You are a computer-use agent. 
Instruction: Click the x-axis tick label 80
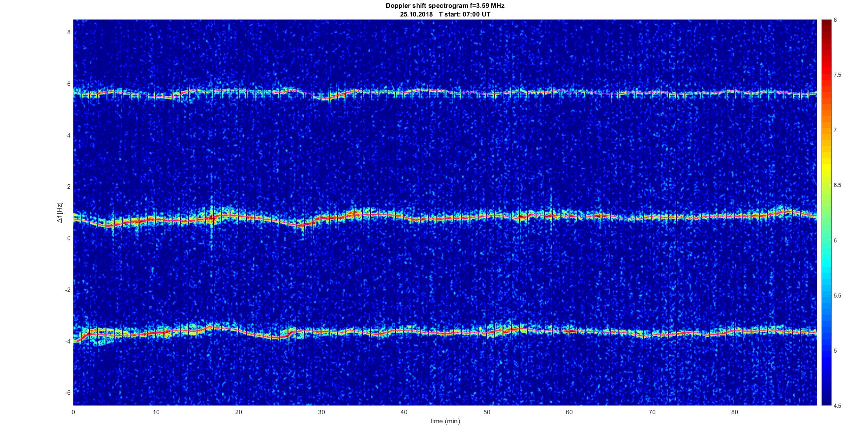click(735, 412)
